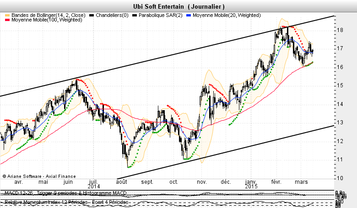The width and height of the screenshot is (357, 208).
Task: Click the 16 price label on the axis
Action: click(x=340, y=67)
